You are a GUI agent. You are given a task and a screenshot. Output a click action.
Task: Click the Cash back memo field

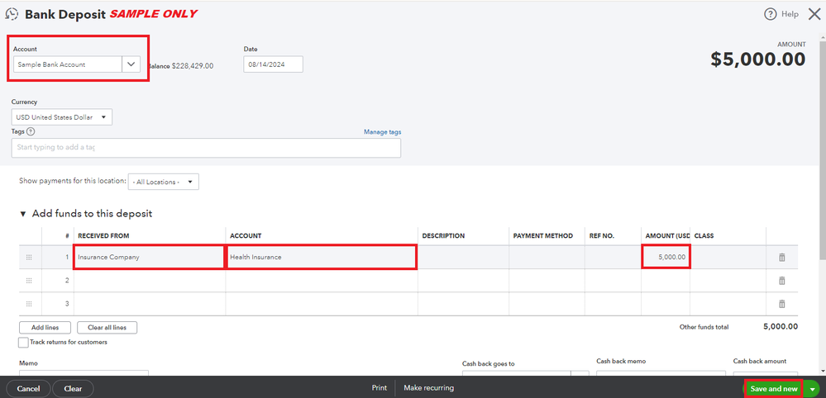point(660,374)
